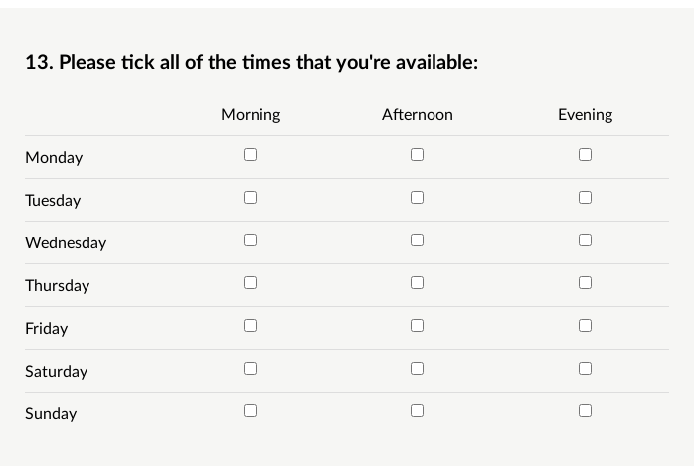Tick Thursday Morning checkbox

click(251, 282)
